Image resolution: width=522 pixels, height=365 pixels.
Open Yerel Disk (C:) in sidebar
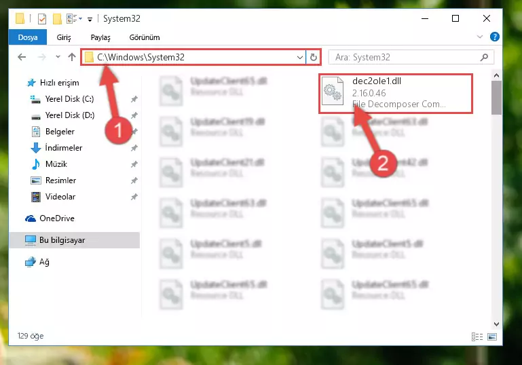pyautogui.click(x=69, y=99)
